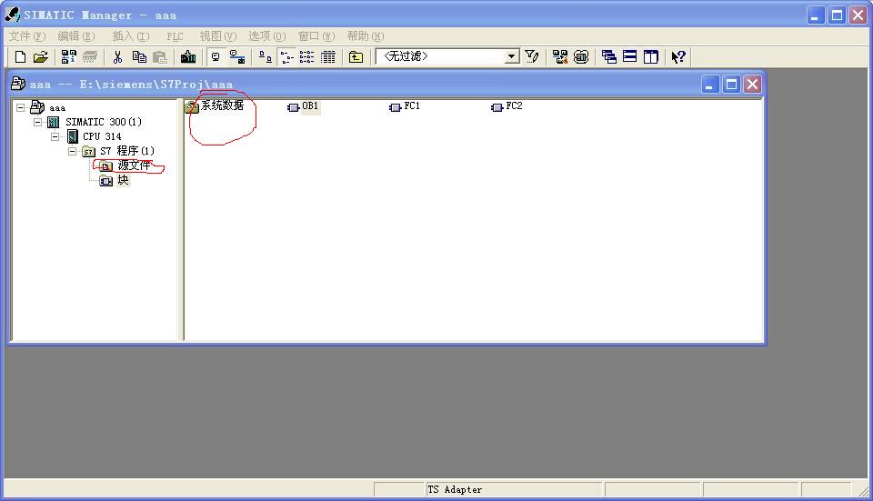Click the Copy toolbar icon
Viewport: 873px width, 501px height.
139,56
